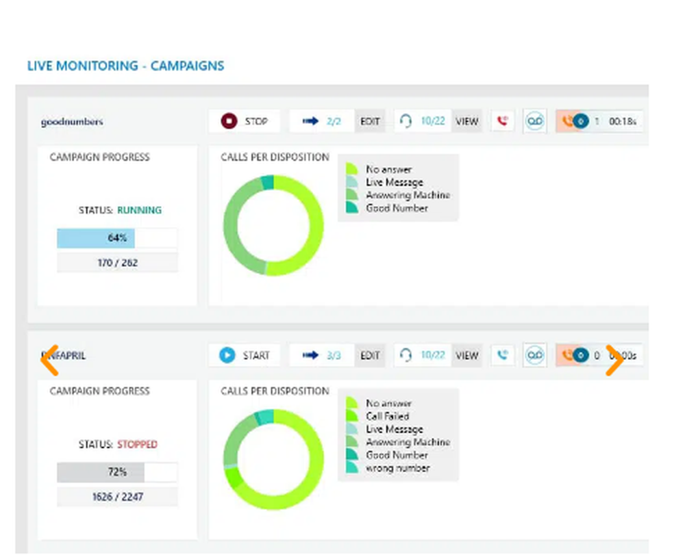Go to next slide with orange right chevron
This screenshot has width=685, height=559.
point(614,360)
